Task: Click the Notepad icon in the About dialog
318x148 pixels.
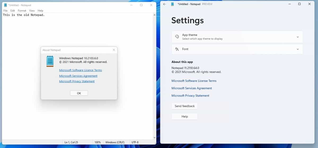Action: click(x=50, y=61)
